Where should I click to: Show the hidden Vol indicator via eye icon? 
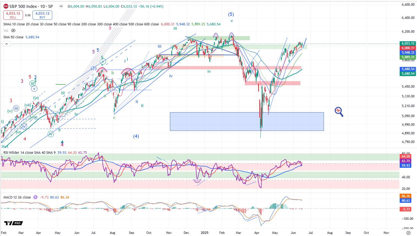[x=13, y=30]
